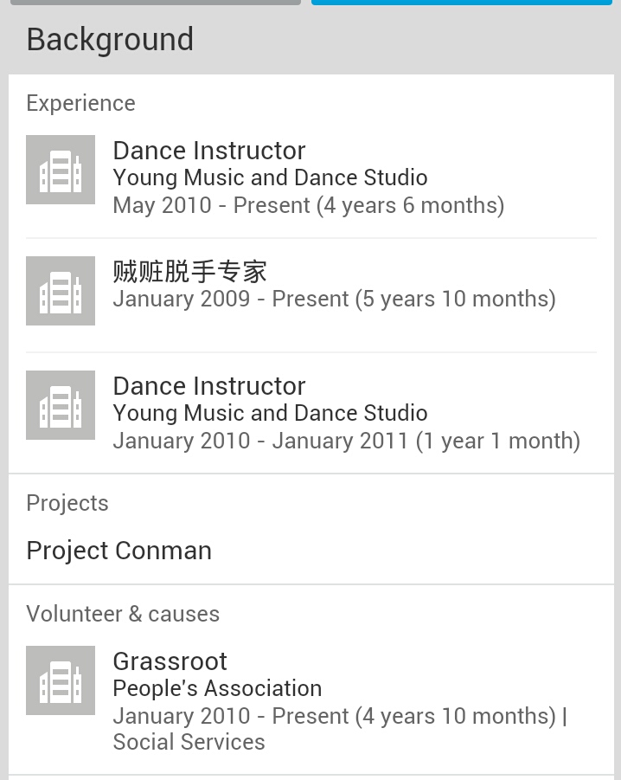Tap Social Services cause label
621x780 pixels.
pyautogui.click(x=189, y=742)
